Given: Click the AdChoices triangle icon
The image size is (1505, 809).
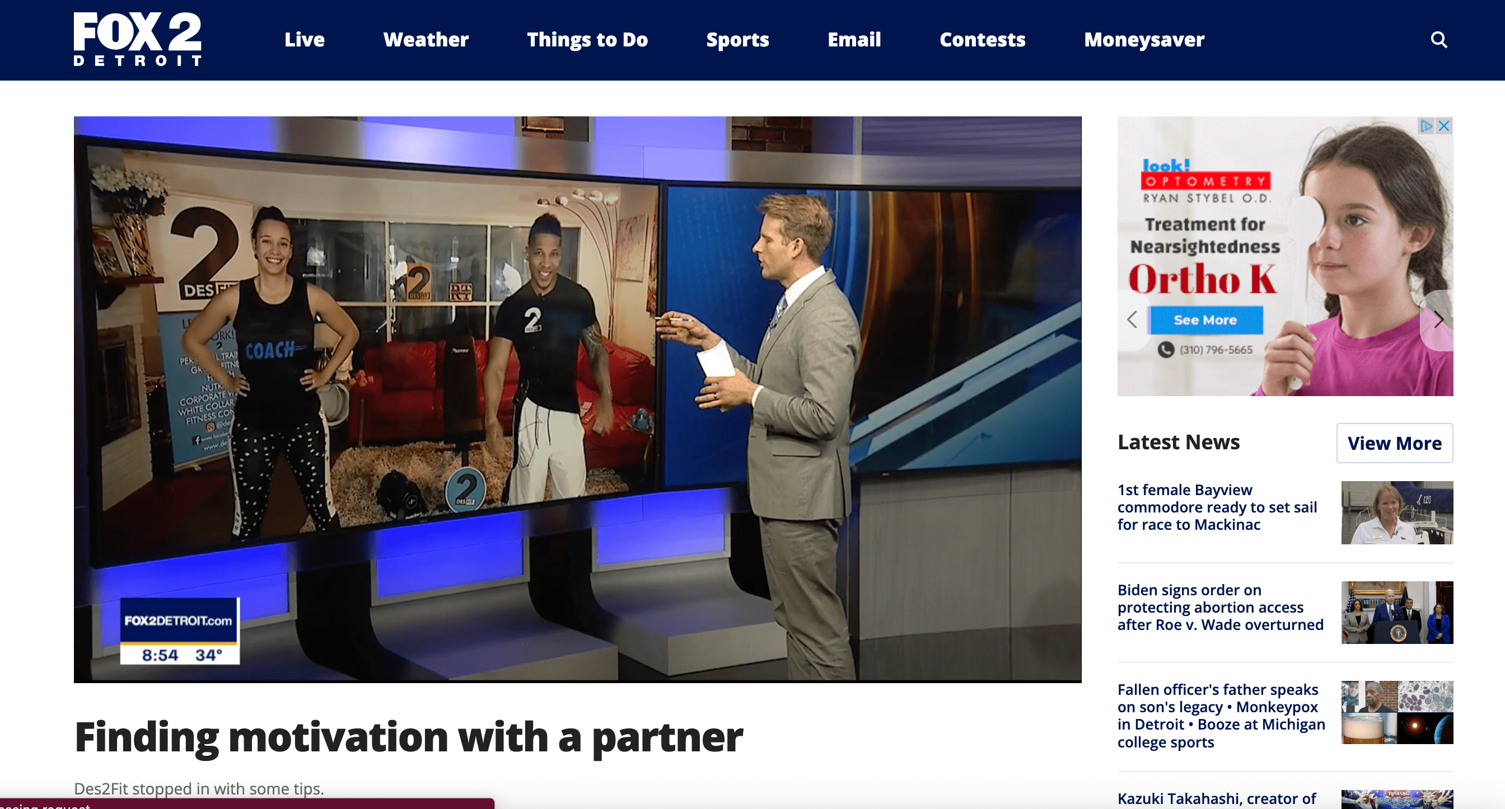Looking at the screenshot, I should tap(1426, 126).
